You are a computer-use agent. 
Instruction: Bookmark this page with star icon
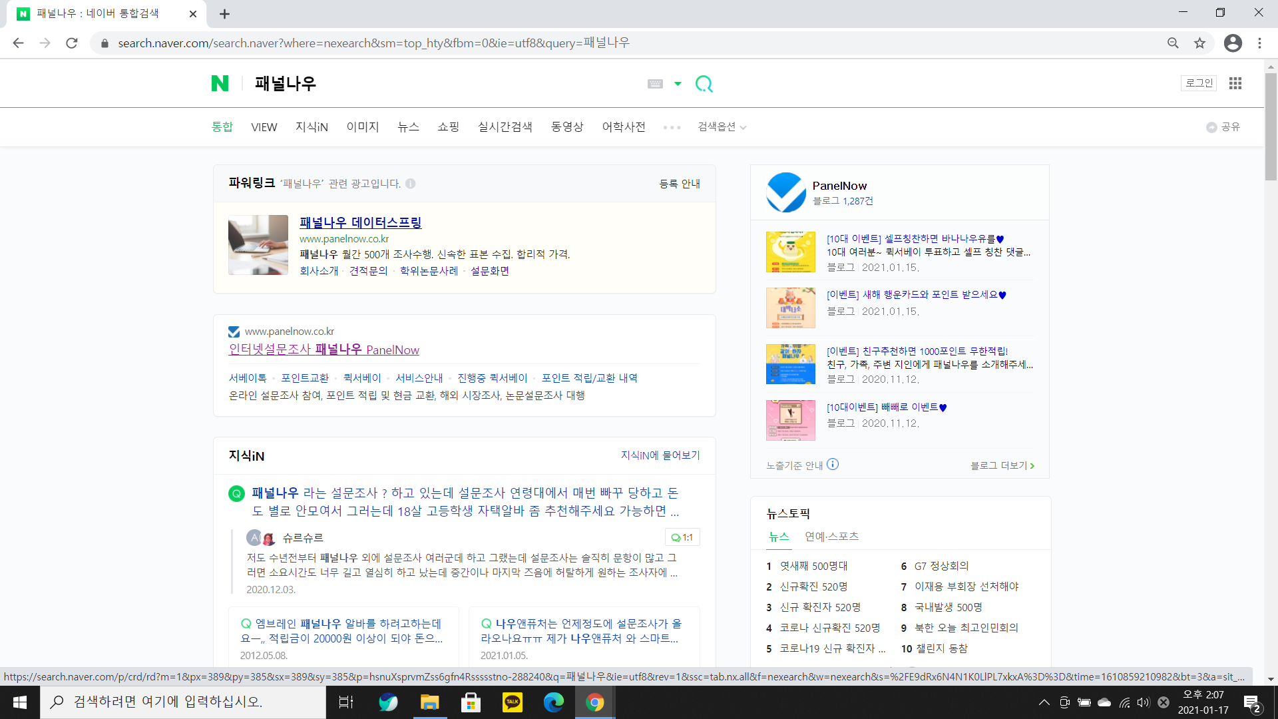(1199, 43)
